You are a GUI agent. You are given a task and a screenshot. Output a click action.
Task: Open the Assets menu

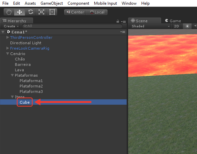(30, 3)
